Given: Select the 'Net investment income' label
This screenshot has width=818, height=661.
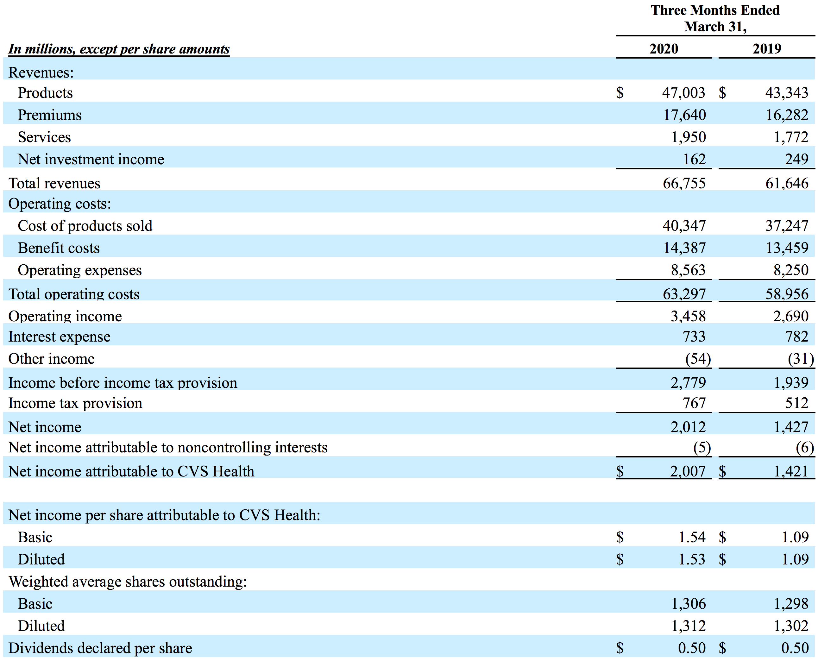Looking at the screenshot, I should [91, 159].
